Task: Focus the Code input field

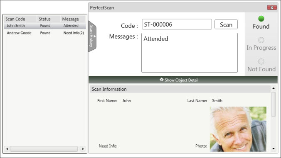Action: tap(177, 24)
